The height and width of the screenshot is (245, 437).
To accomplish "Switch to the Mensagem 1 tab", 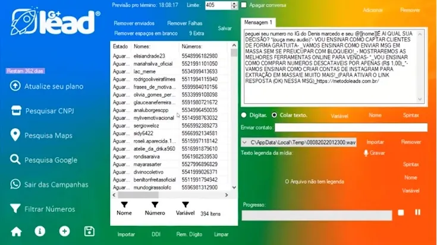I will pos(258,22).
